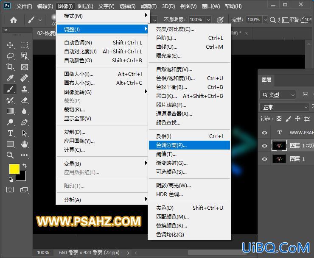
Task: Select the Clone Stamp tool
Action: tap(24, 89)
